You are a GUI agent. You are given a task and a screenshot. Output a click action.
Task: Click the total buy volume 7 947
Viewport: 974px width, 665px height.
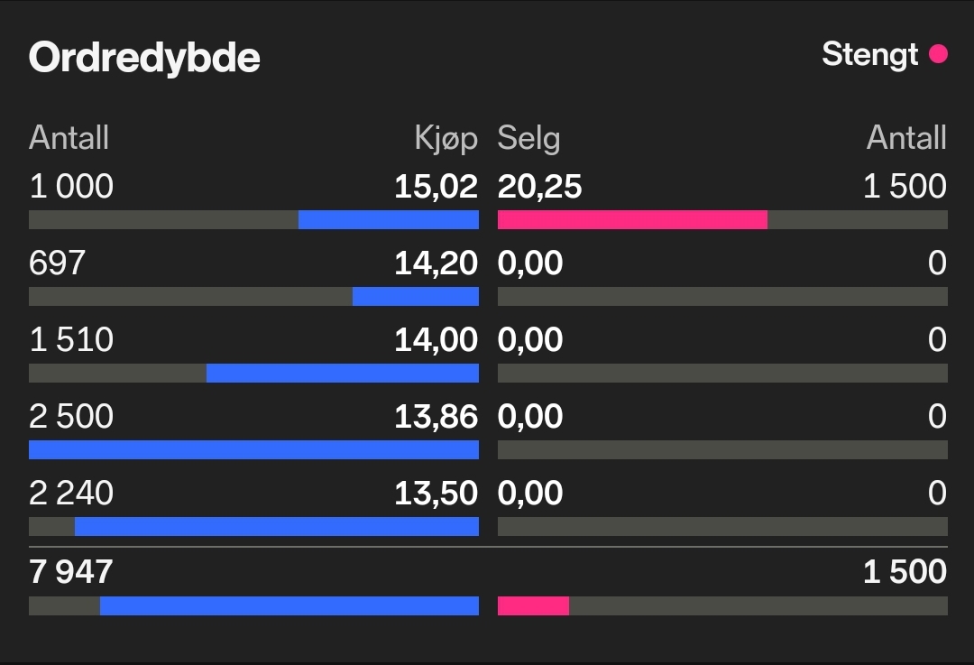71,571
